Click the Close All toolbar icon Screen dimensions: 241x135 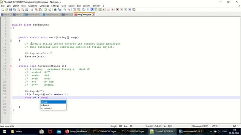tap(23, 9)
